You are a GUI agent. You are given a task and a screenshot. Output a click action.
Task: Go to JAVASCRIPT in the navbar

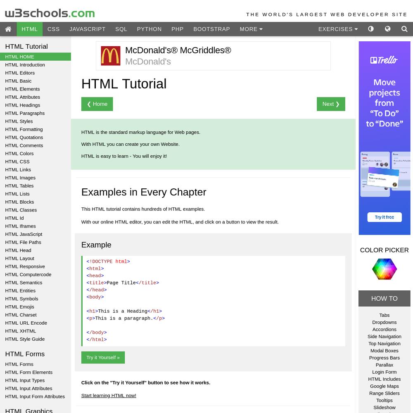(88, 29)
